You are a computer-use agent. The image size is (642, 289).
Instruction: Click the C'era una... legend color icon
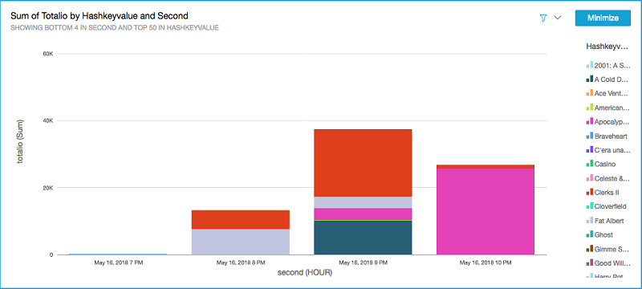pyautogui.click(x=590, y=150)
